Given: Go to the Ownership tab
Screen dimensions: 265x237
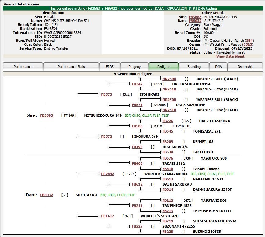Looking at the screenshot, I should pyautogui.click(x=245, y=67).
